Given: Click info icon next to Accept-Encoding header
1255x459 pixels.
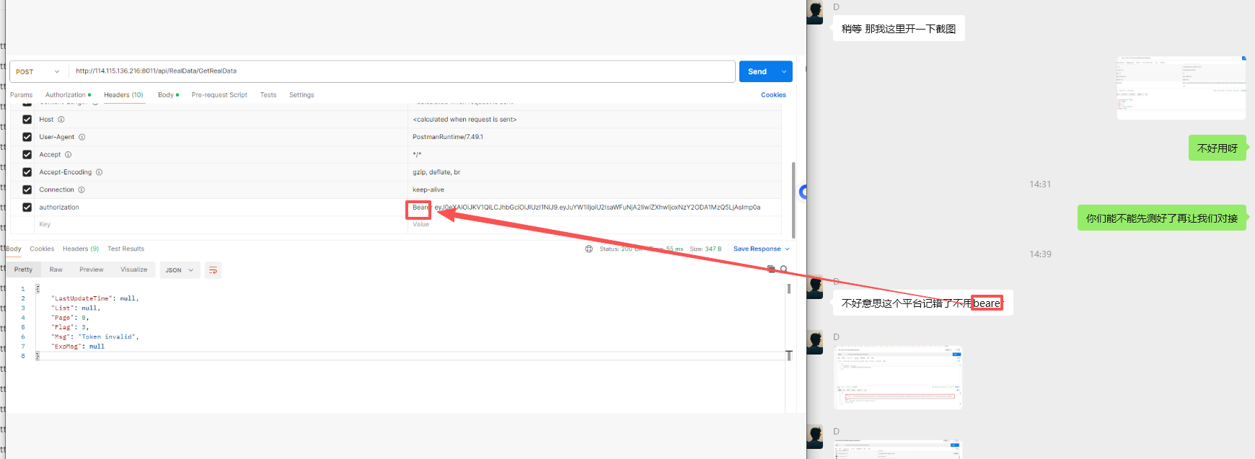Looking at the screenshot, I should tap(100, 172).
